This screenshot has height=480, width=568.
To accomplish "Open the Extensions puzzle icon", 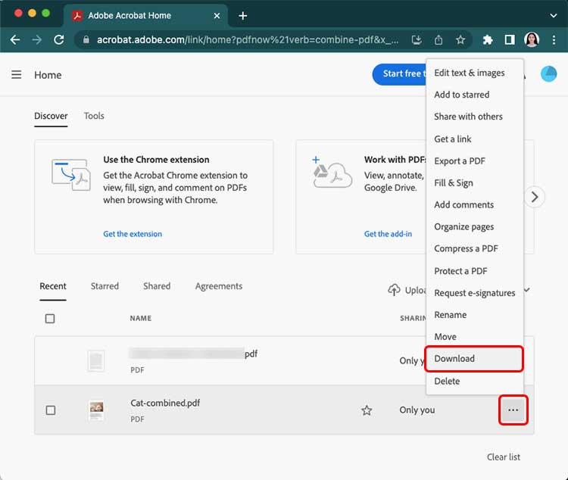I will [x=488, y=40].
